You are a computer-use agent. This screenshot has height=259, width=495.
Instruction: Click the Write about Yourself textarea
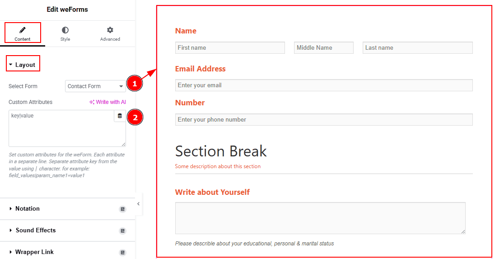click(x=320, y=218)
